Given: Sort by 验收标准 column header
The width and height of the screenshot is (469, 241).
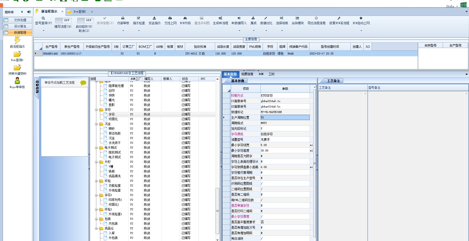Looking at the screenshot, I should pos(200,47).
